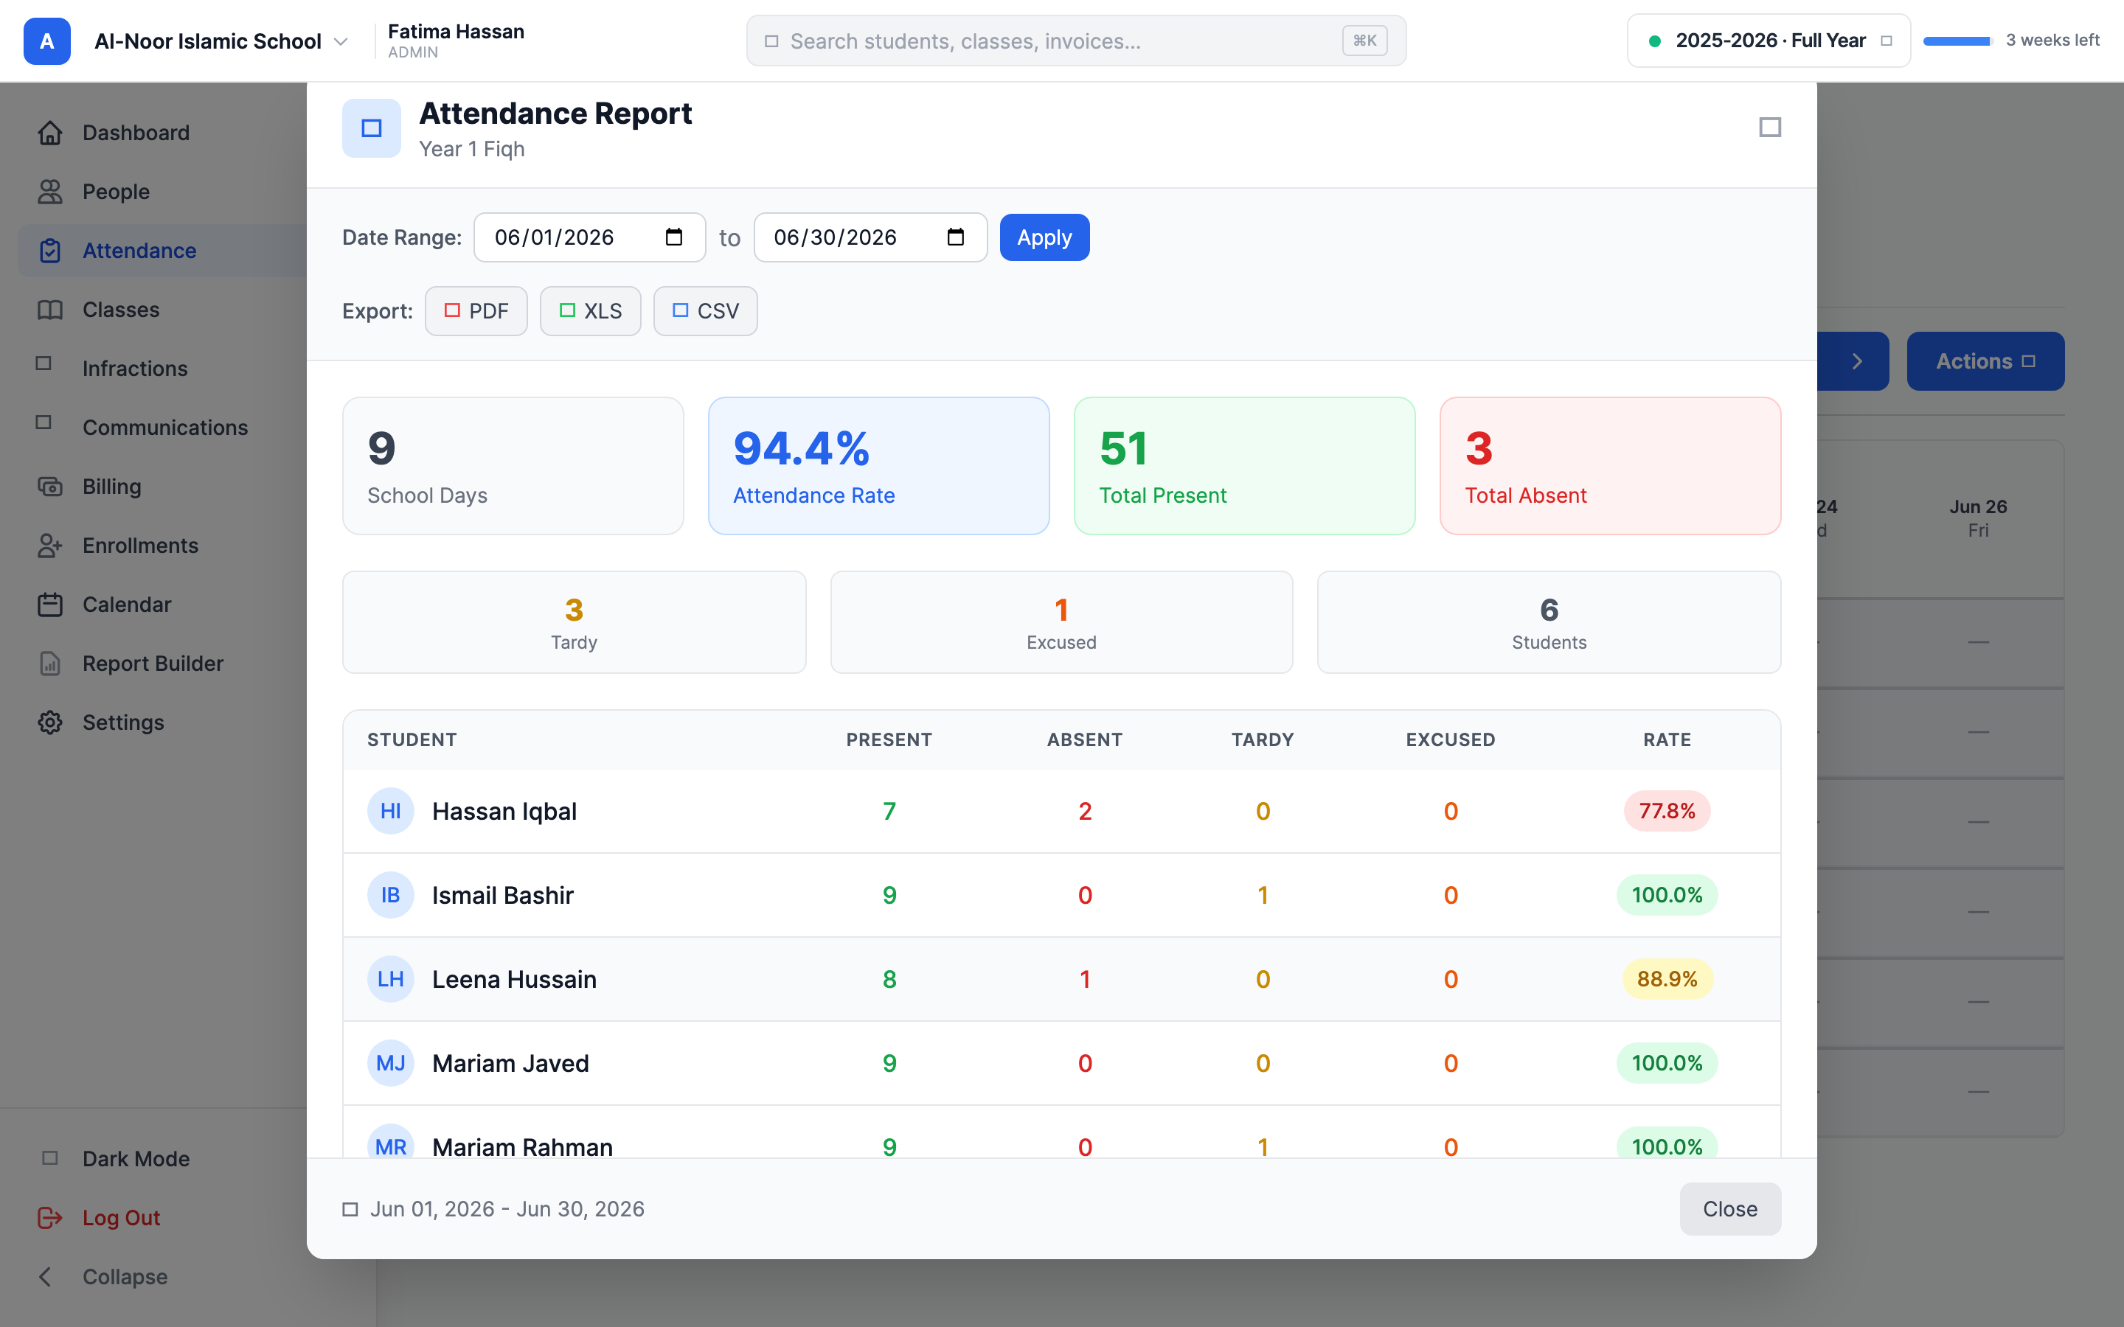The height and width of the screenshot is (1327, 2124).
Task: Open the Calendar sidebar icon
Action: coord(50,604)
